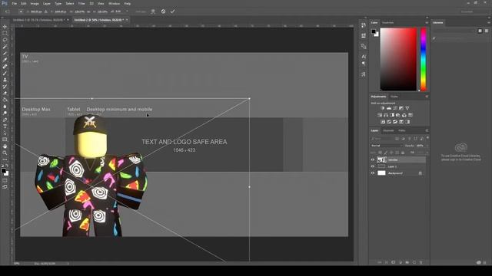Toggle Quick Mask mode
The image size is (492, 276).
click(5, 180)
